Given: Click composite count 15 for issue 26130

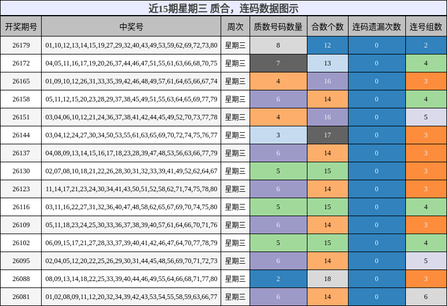Looking at the screenshot, I should click(x=327, y=171).
